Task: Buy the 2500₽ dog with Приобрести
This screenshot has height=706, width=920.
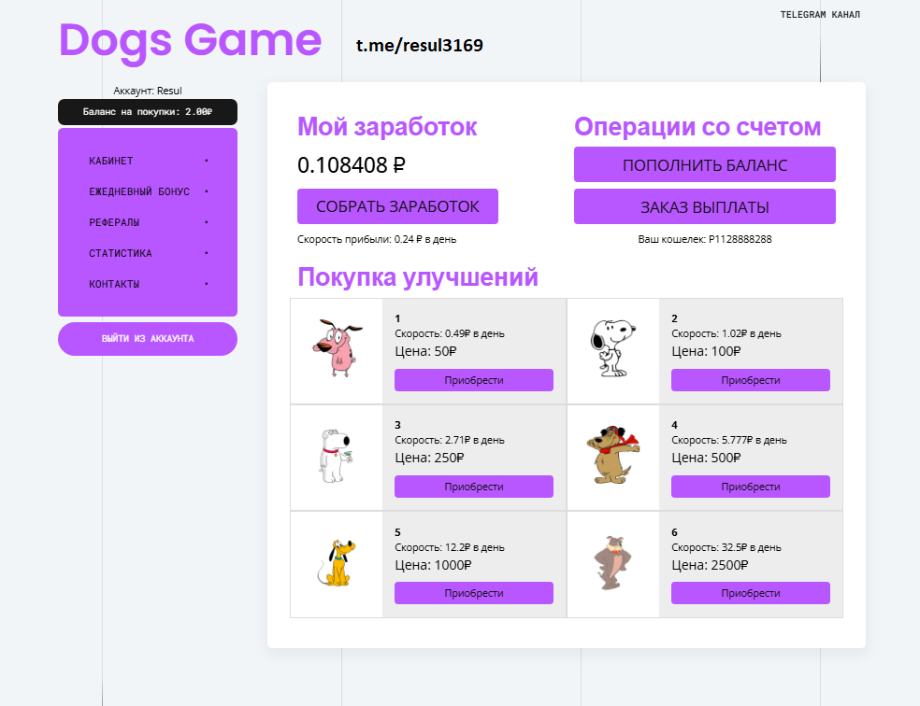Action: click(751, 593)
